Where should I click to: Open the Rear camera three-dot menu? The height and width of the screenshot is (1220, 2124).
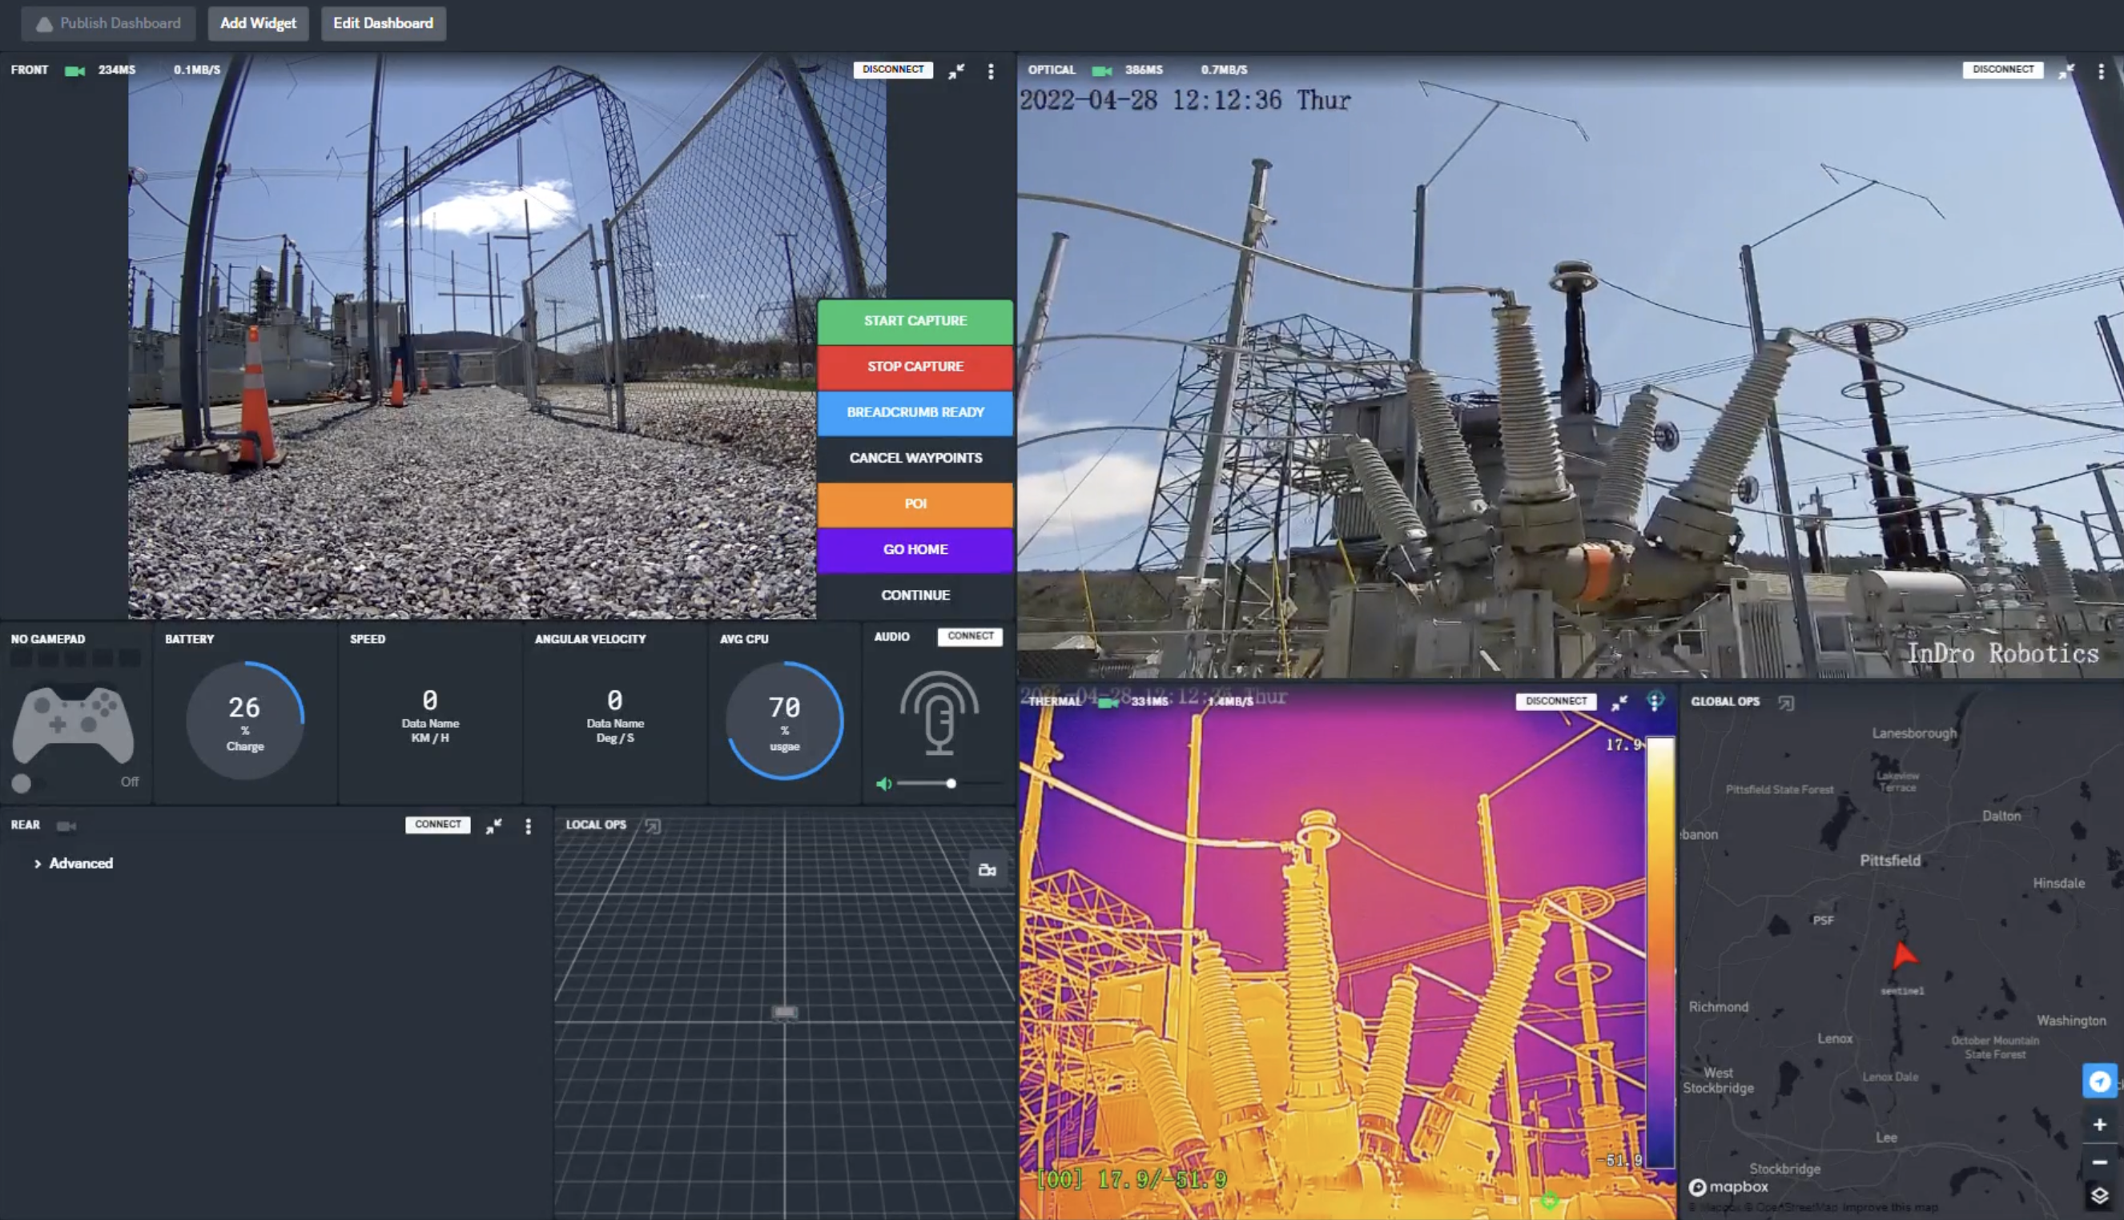tap(528, 826)
